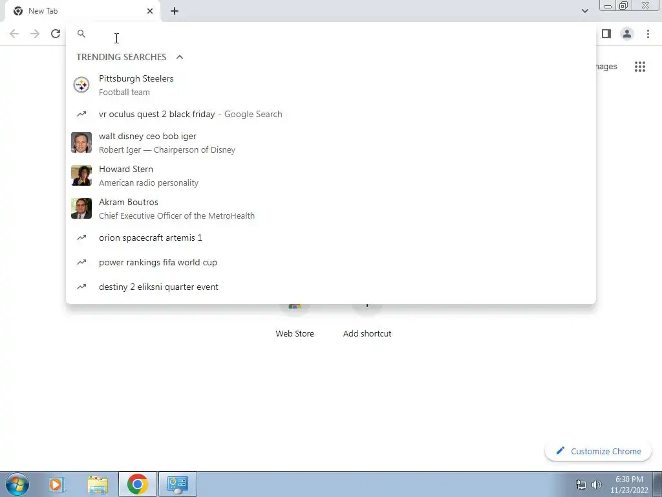Click the volume speaker tray icon

coord(597,485)
